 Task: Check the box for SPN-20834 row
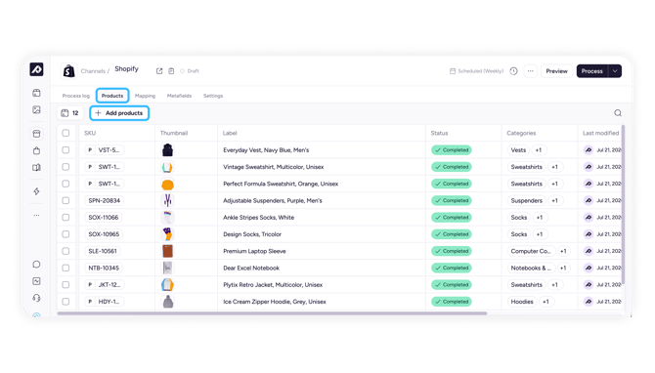point(65,200)
